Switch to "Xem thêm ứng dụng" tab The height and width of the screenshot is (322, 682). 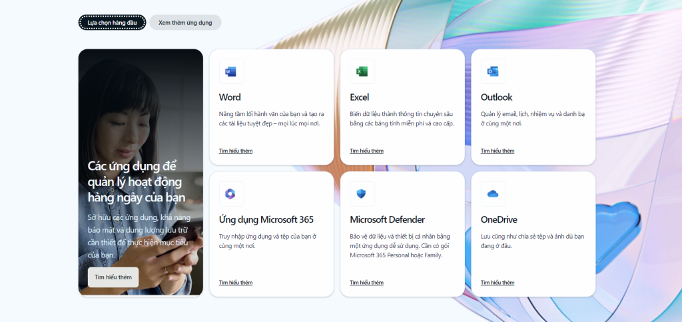click(x=185, y=22)
